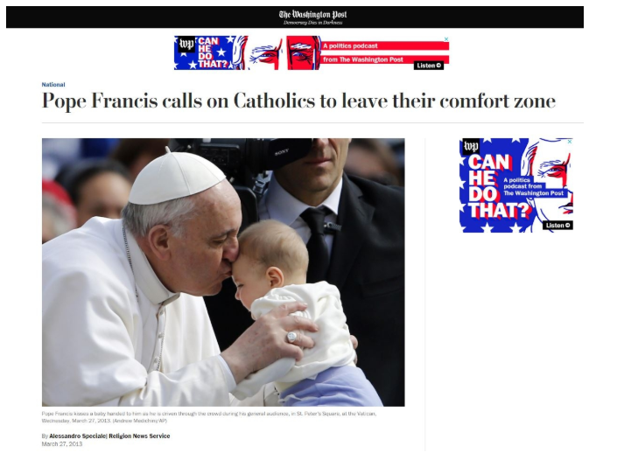Close the sidebar Can He Do That ad
This screenshot has height=460, width=631.
(570, 142)
